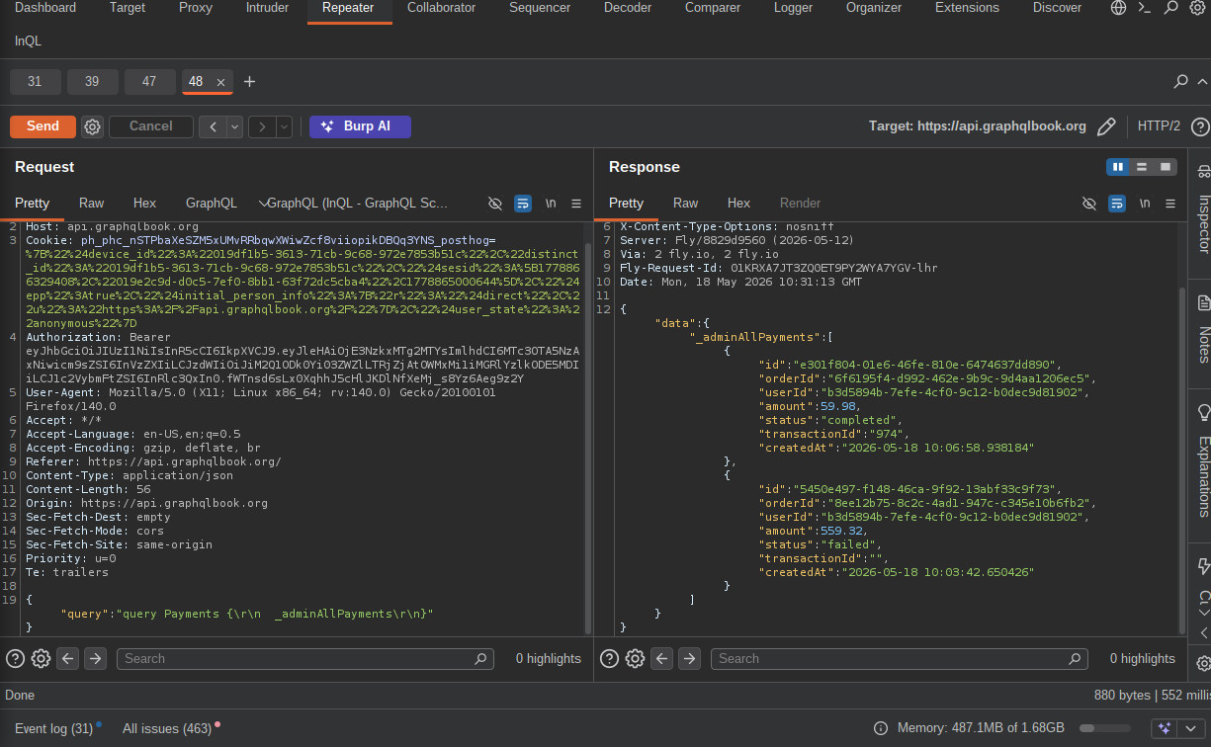Close Repeater tab 48

click(220, 82)
